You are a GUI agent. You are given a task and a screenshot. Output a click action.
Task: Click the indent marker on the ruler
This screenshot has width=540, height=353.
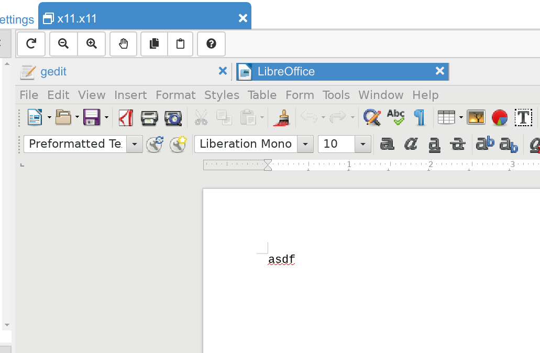pyautogui.click(x=268, y=166)
